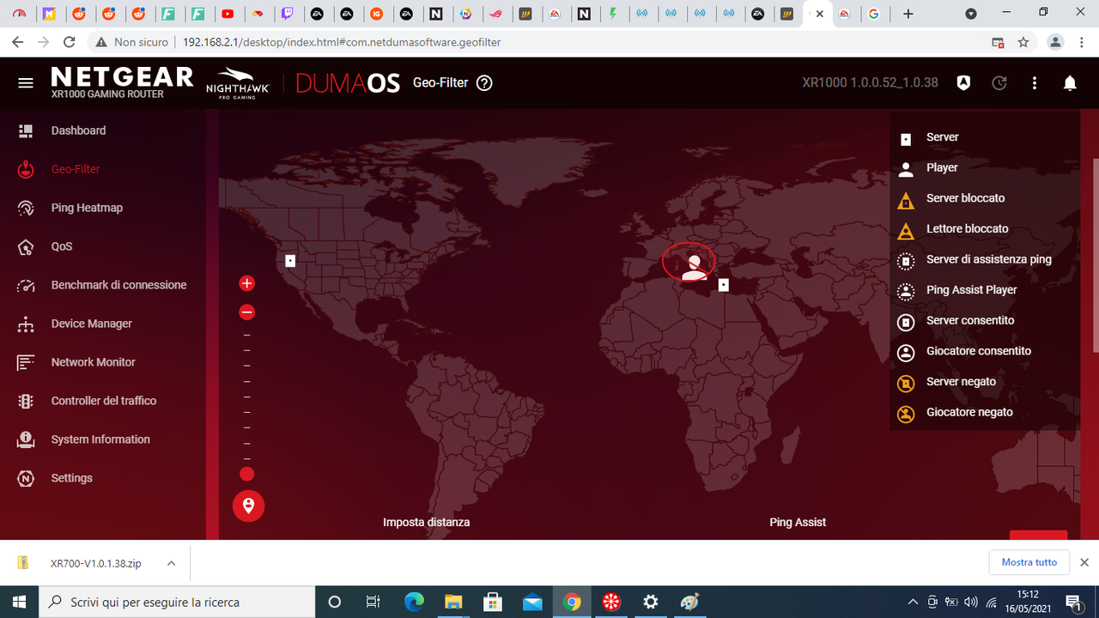The image size is (1099, 618).
Task: Open the Chrome three-dot menu
Action: pos(1082,42)
